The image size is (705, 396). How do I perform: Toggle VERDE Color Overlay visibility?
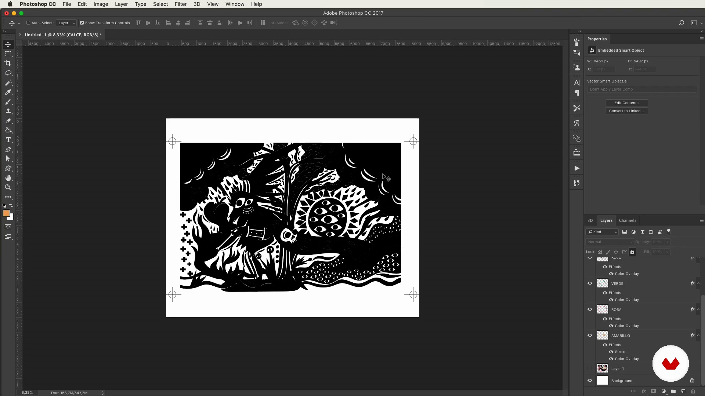[611, 300]
